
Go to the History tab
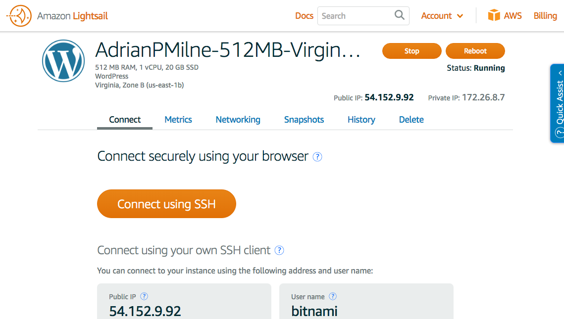[x=361, y=120]
